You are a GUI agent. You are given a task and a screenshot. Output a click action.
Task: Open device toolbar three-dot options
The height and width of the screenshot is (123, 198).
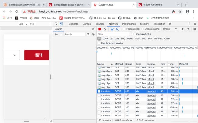click(x=49, y=24)
